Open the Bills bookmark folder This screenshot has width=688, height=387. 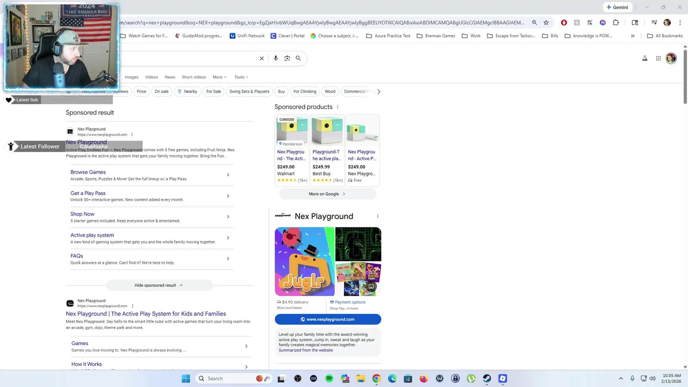click(x=550, y=36)
